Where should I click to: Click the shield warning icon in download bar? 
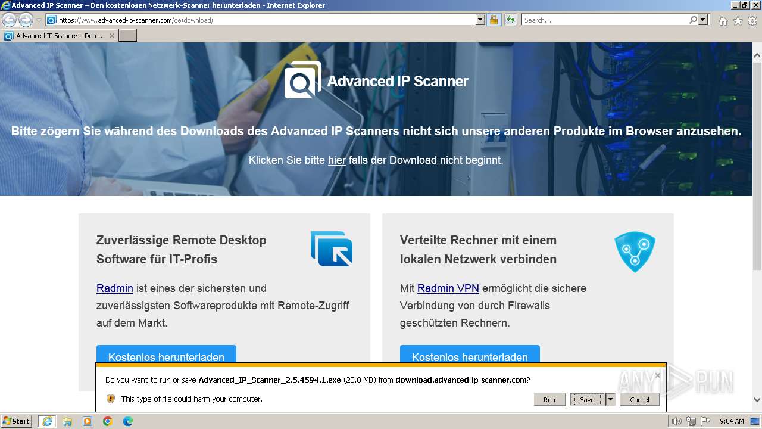pyautogui.click(x=110, y=399)
